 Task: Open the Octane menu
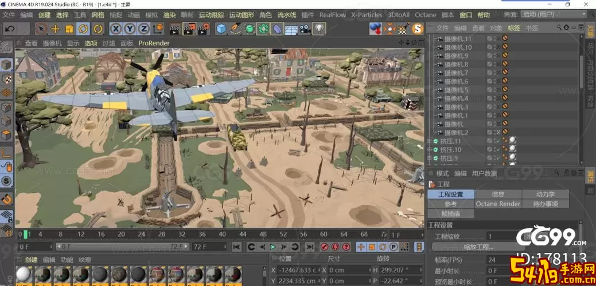425,15
